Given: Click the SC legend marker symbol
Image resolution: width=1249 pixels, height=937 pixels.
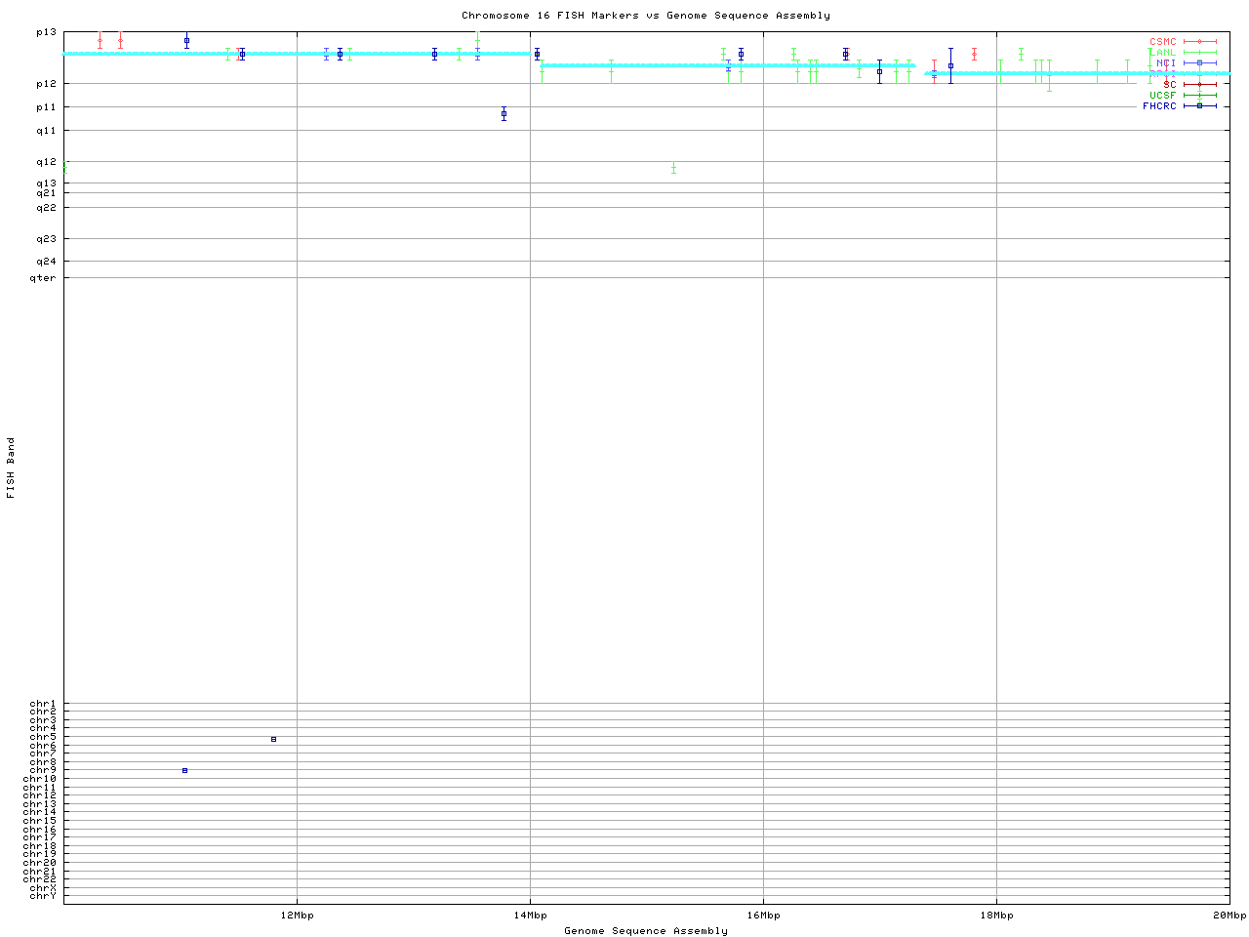Looking at the screenshot, I should (x=1200, y=85).
